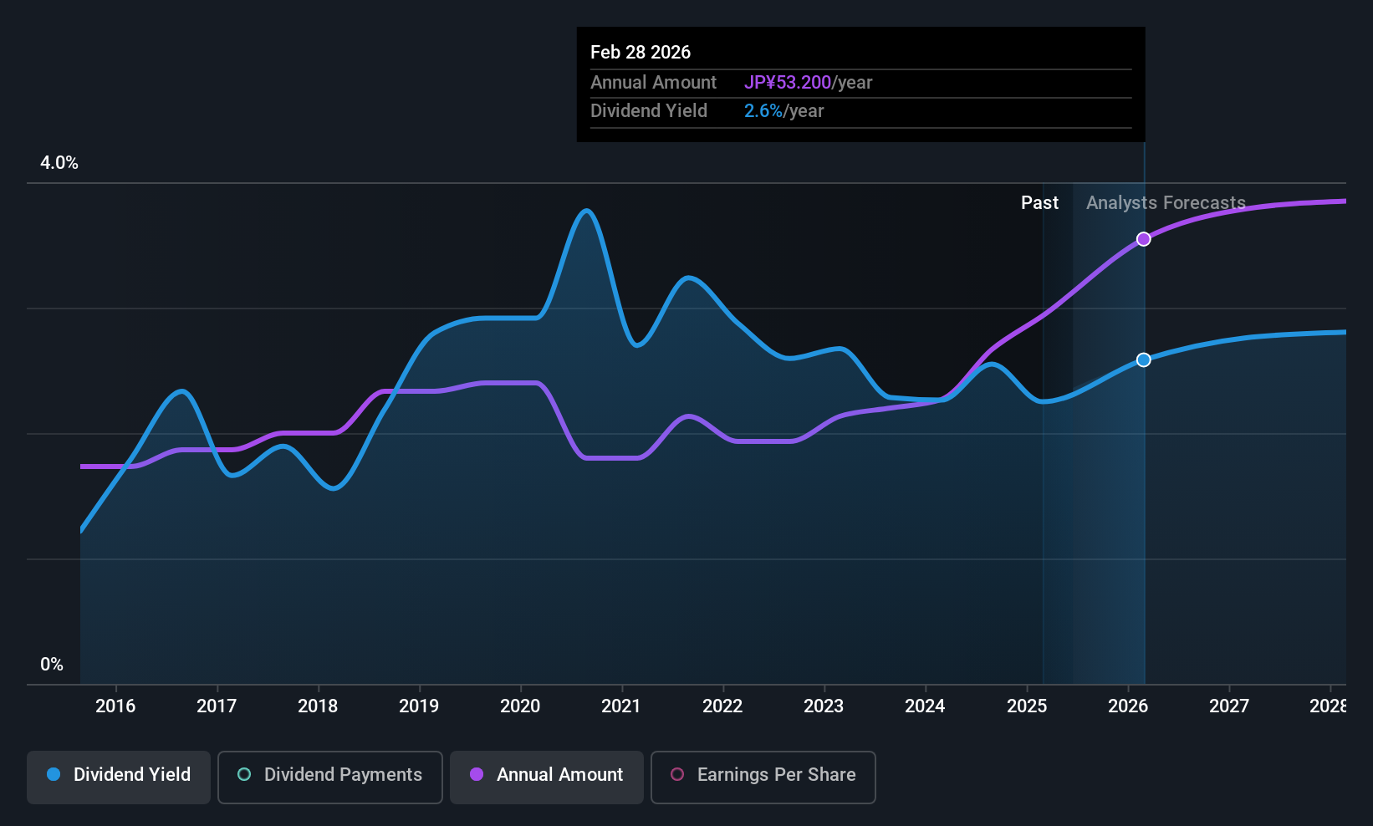The width and height of the screenshot is (1373, 826).
Task: Select the blue Dividend Yield data point marker
Action: (1143, 359)
